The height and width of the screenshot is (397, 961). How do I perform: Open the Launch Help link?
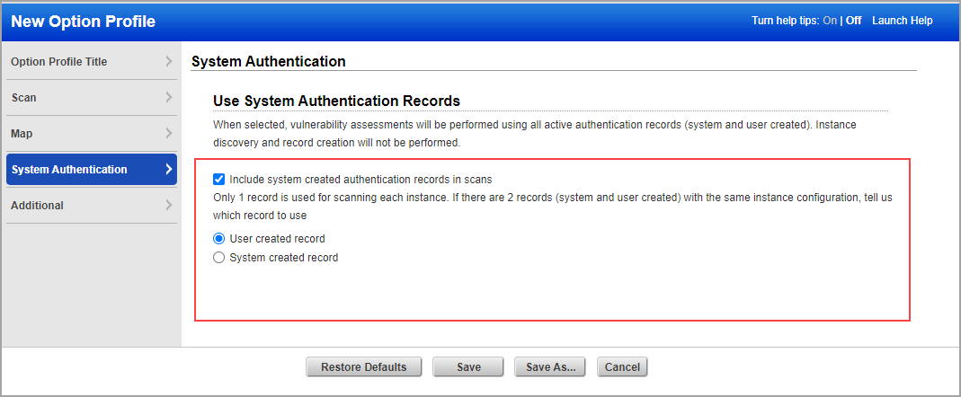tap(903, 21)
